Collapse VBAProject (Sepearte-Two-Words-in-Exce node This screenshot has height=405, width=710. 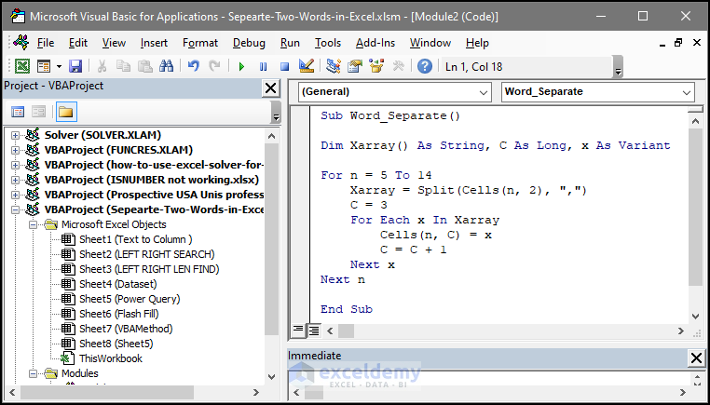pos(16,210)
